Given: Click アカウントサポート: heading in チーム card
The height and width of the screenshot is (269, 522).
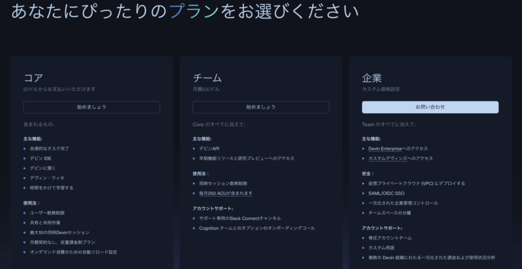Looking at the screenshot, I should 213,208.
